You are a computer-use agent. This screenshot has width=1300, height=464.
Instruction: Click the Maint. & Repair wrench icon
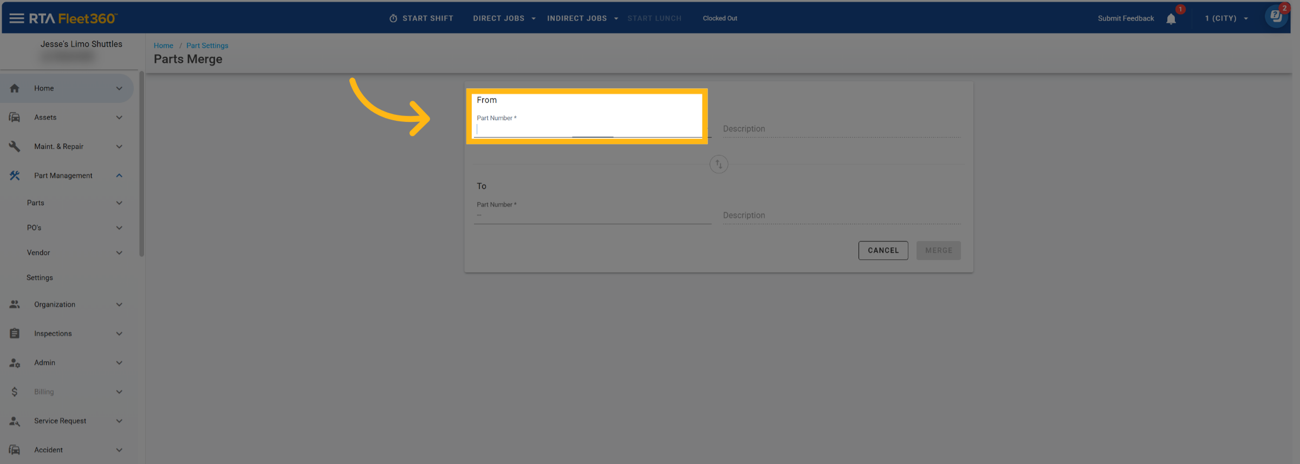point(15,146)
